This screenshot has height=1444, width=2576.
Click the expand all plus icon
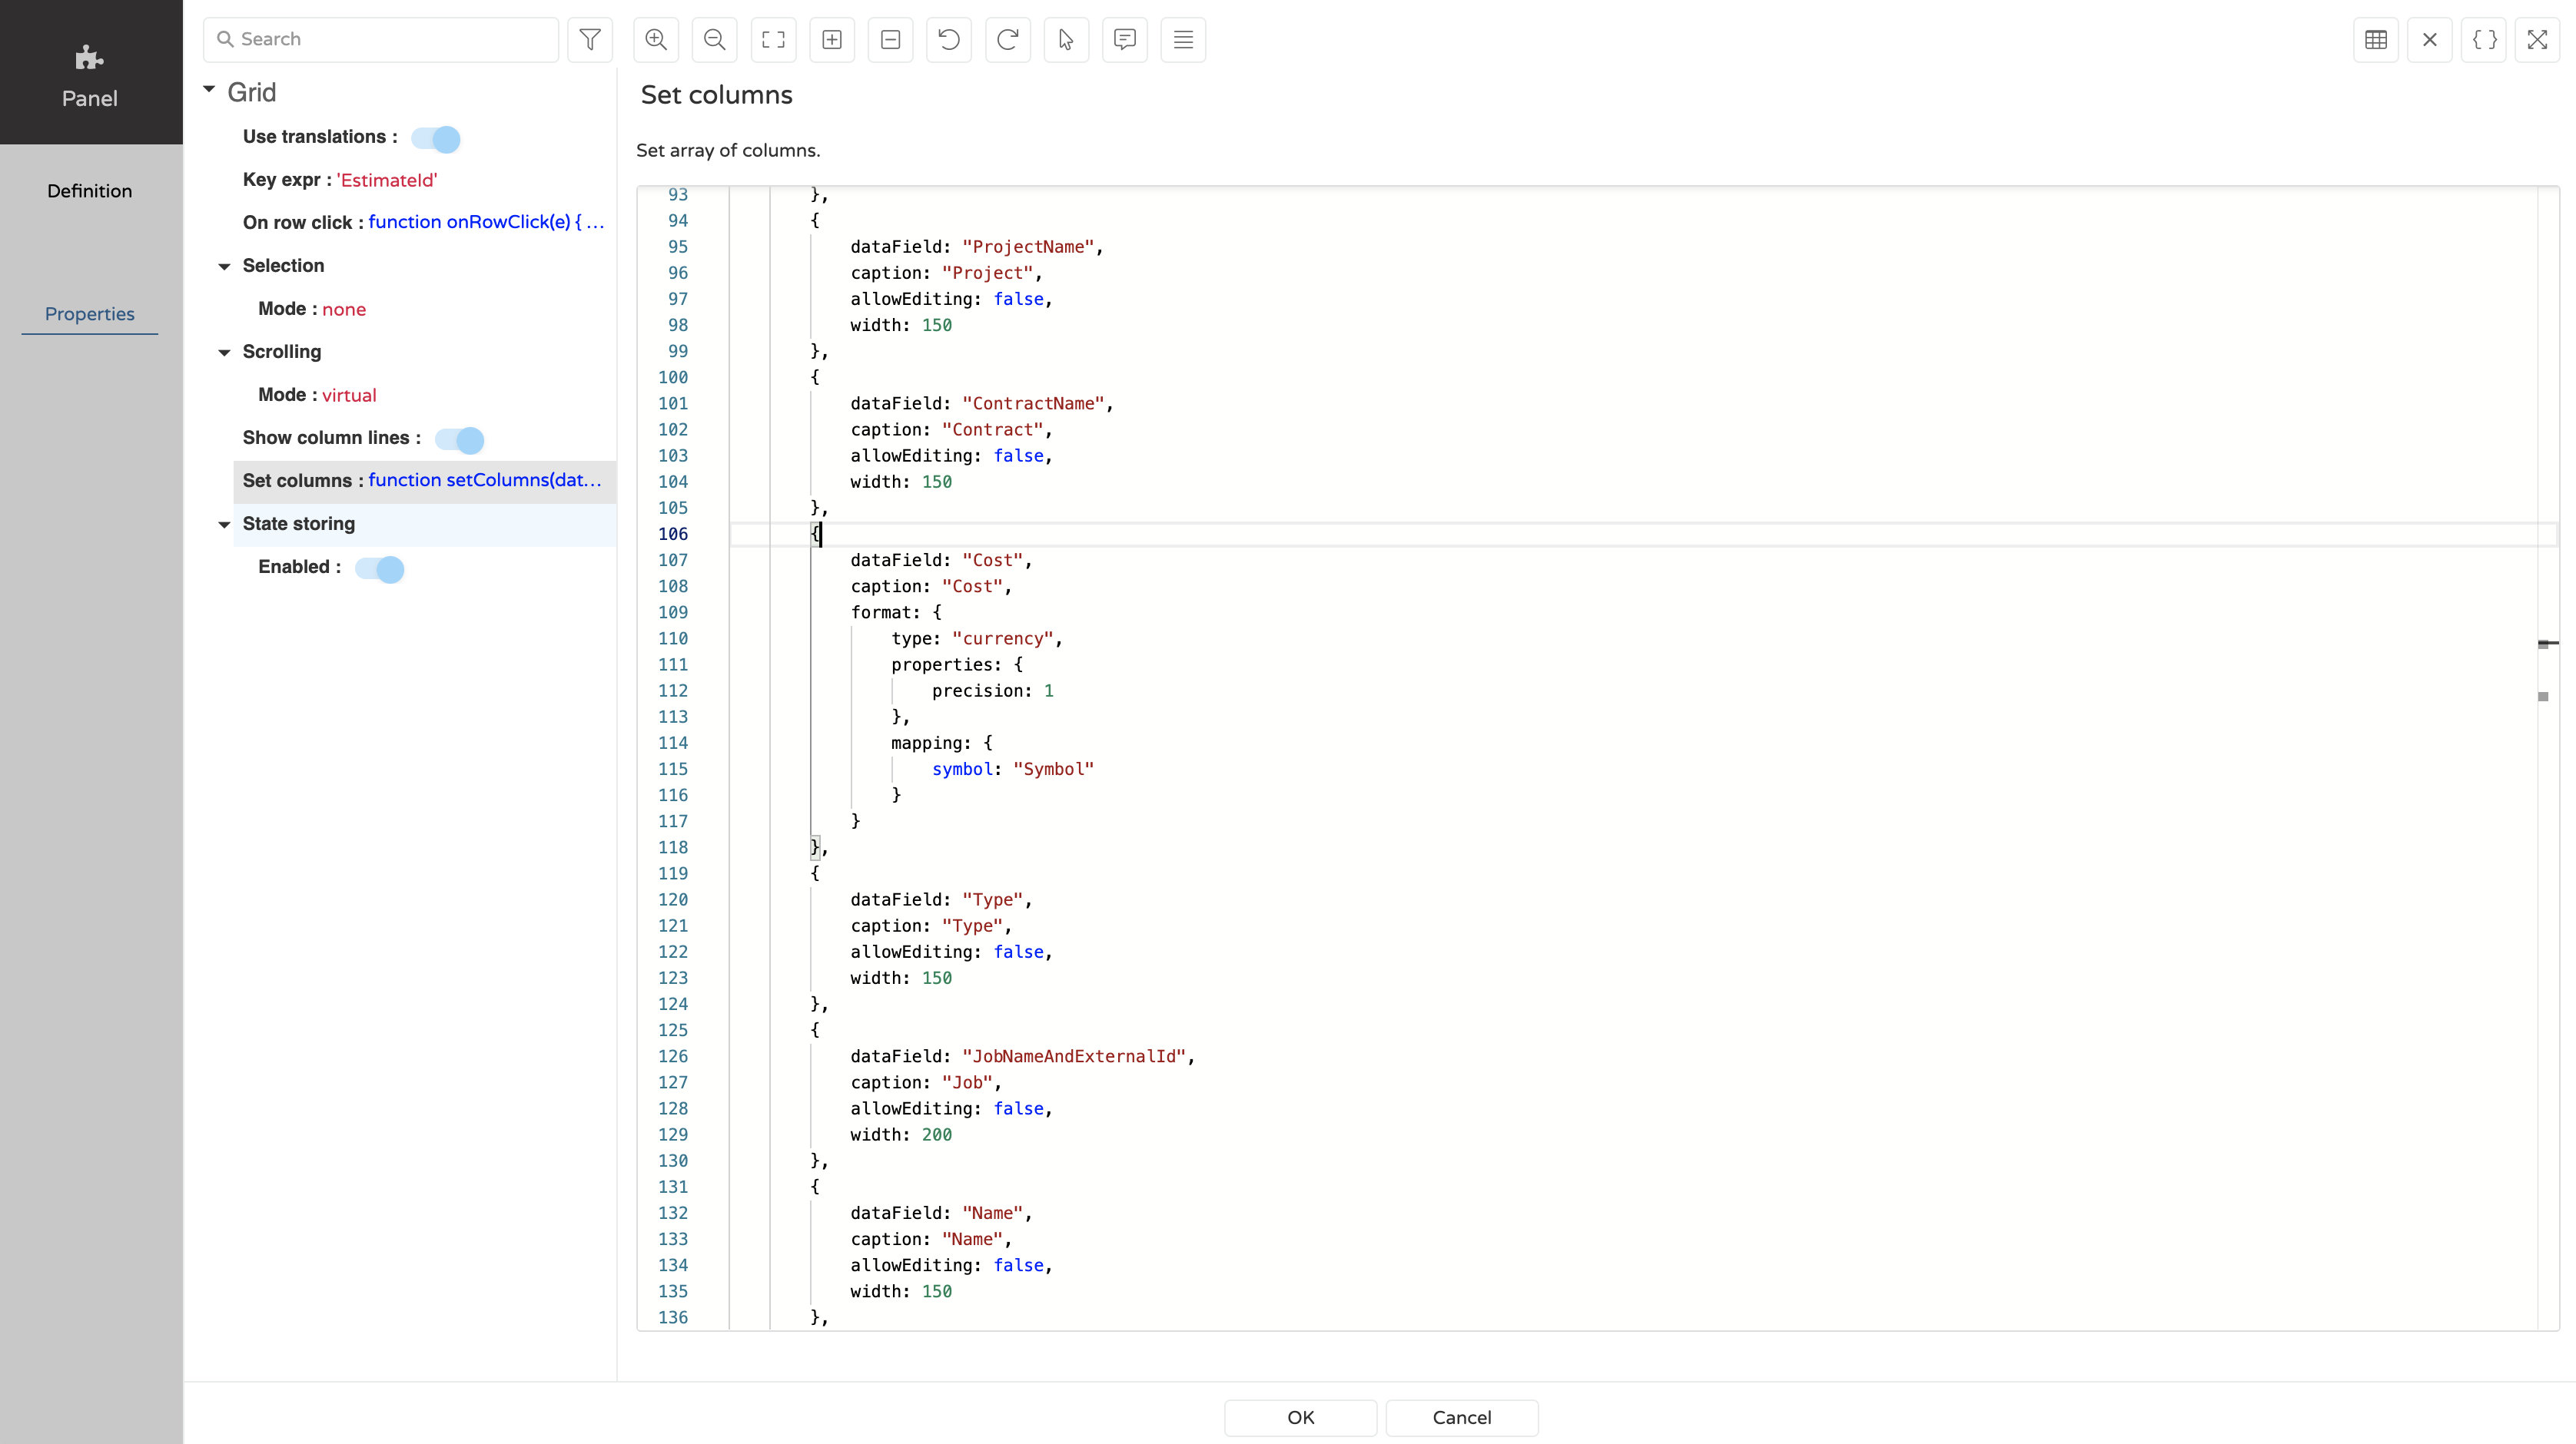[x=832, y=40]
